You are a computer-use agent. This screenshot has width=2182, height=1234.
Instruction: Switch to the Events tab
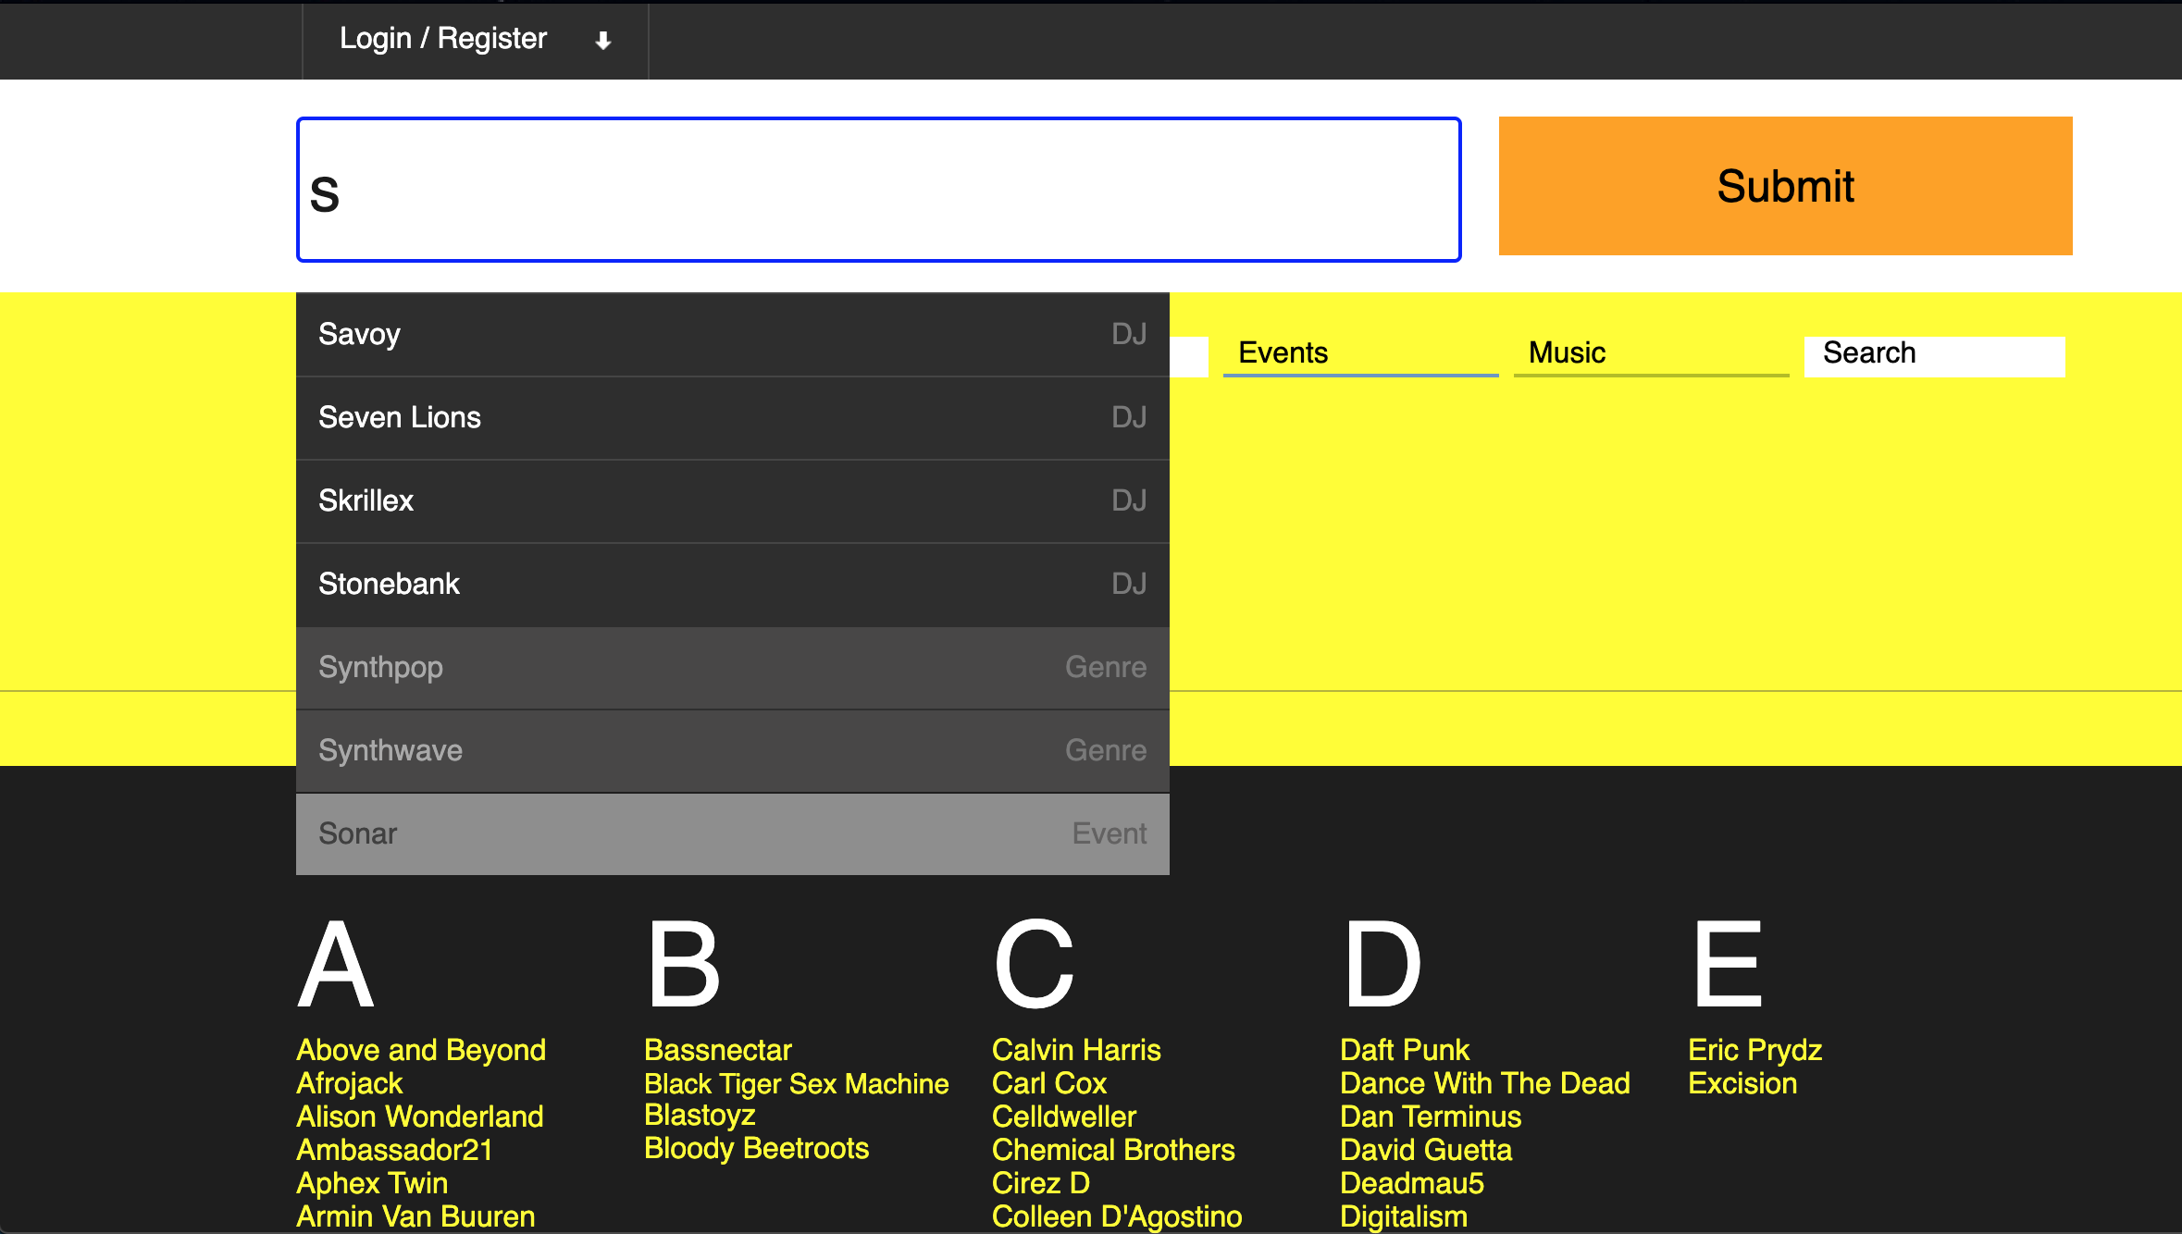coord(1360,354)
